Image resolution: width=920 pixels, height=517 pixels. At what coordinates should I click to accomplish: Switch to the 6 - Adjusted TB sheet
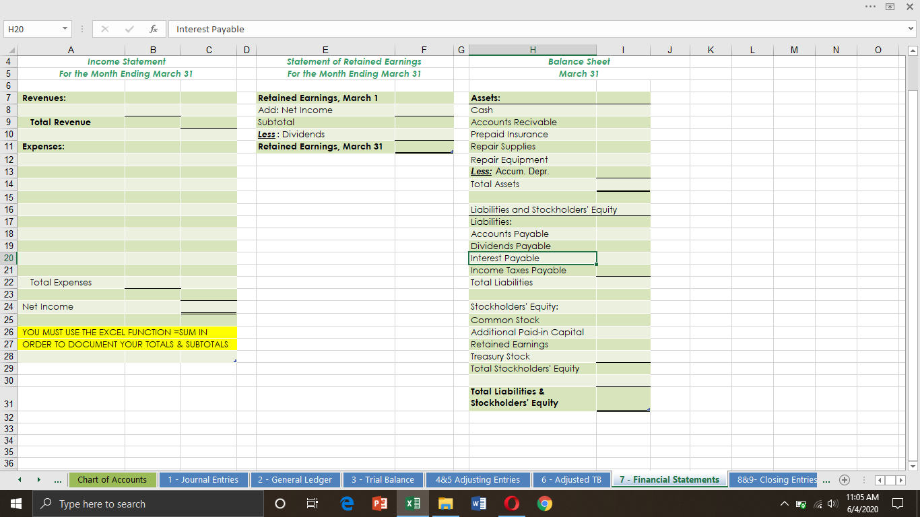(572, 479)
